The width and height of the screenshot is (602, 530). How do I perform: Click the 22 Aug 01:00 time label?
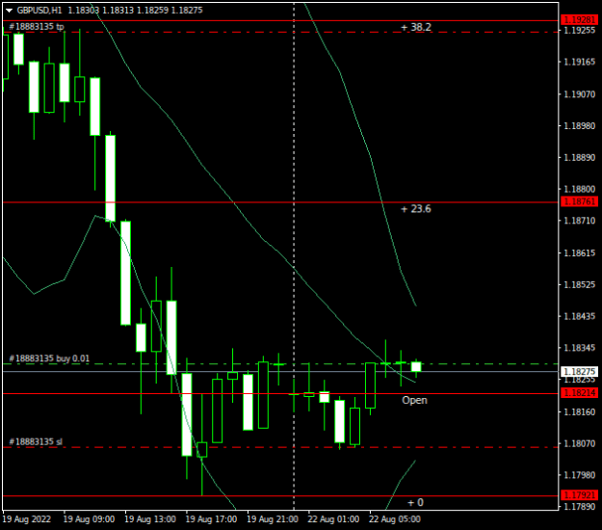click(x=333, y=519)
